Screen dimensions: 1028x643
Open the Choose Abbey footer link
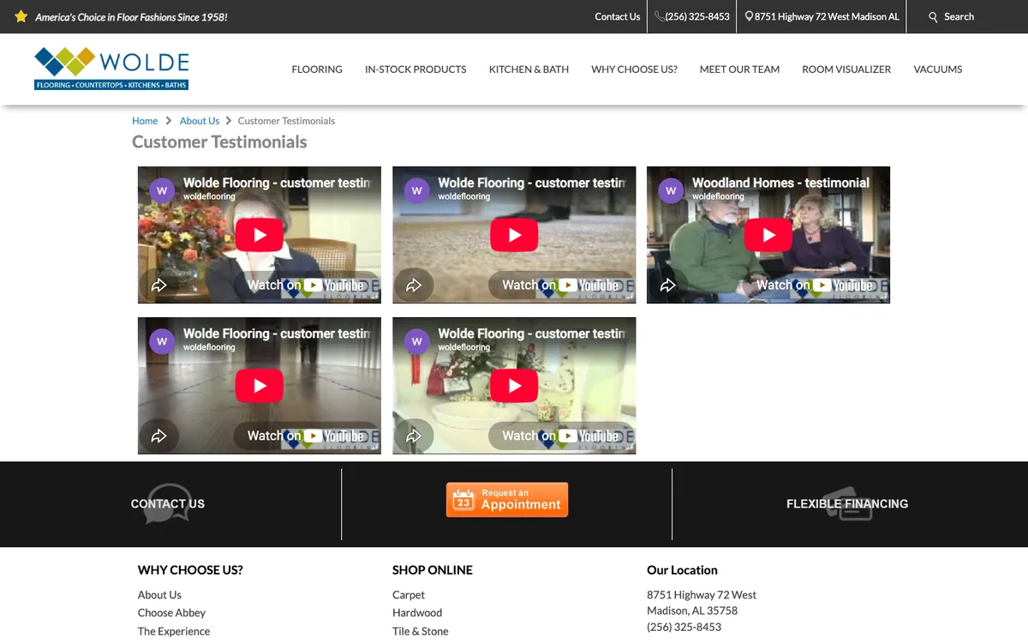pyautogui.click(x=171, y=613)
